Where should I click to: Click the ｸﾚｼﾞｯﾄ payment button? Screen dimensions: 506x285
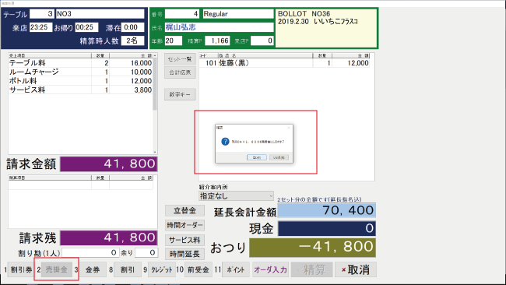(162, 269)
